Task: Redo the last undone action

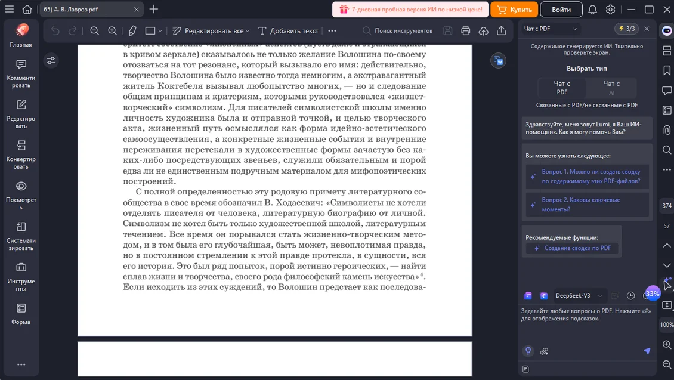Action: pos(73,30)
